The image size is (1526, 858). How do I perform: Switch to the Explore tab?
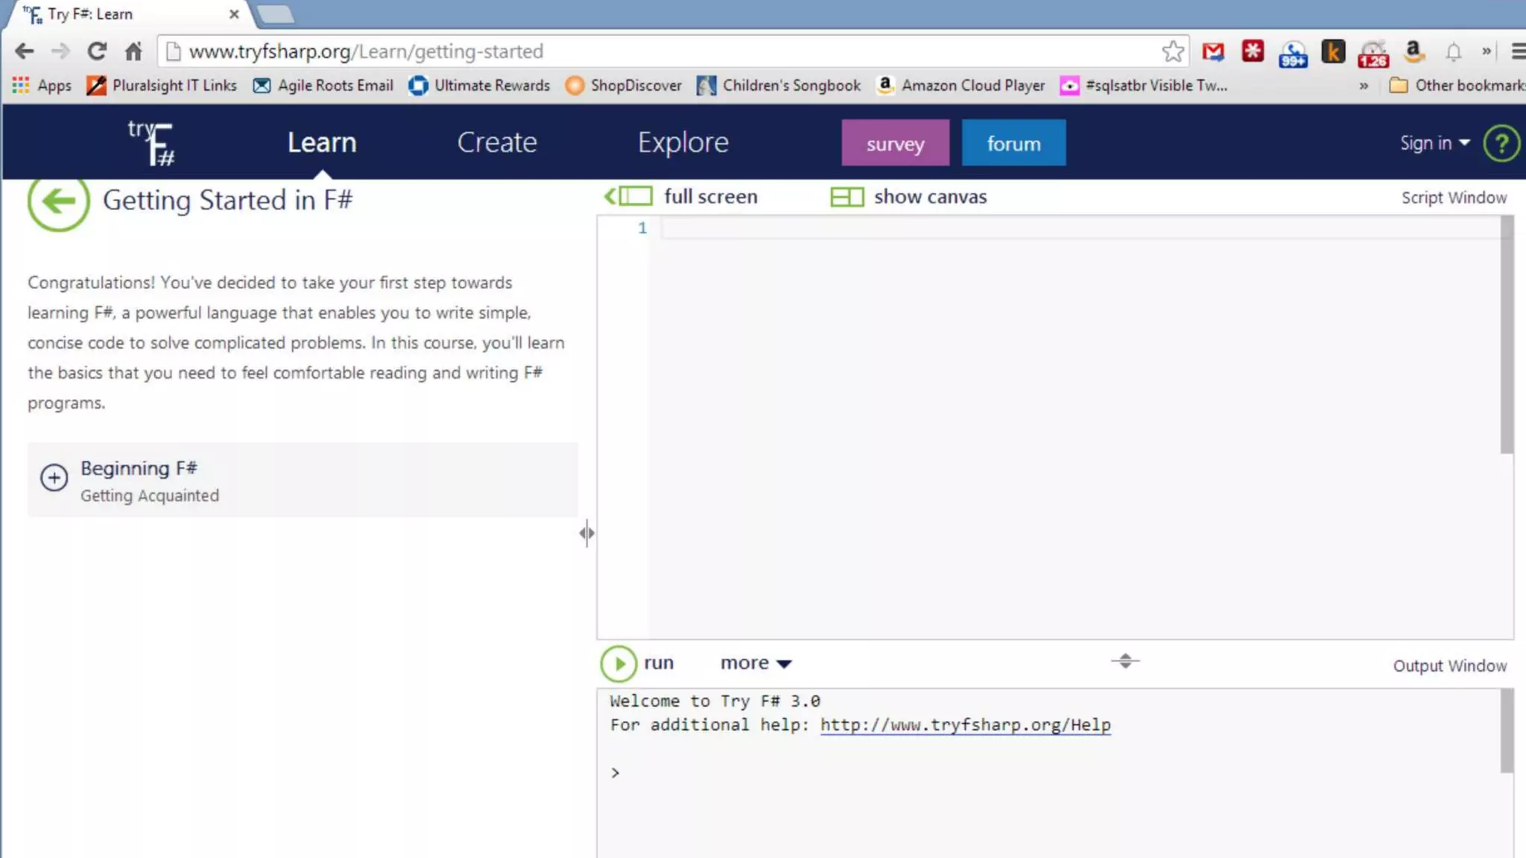click(x=683, y=142)
